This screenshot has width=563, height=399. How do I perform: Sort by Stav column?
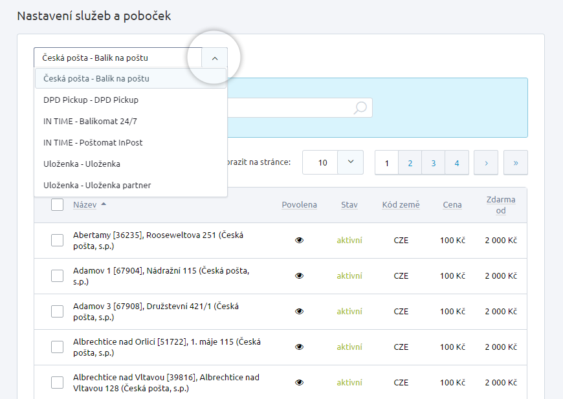point(349,204)
